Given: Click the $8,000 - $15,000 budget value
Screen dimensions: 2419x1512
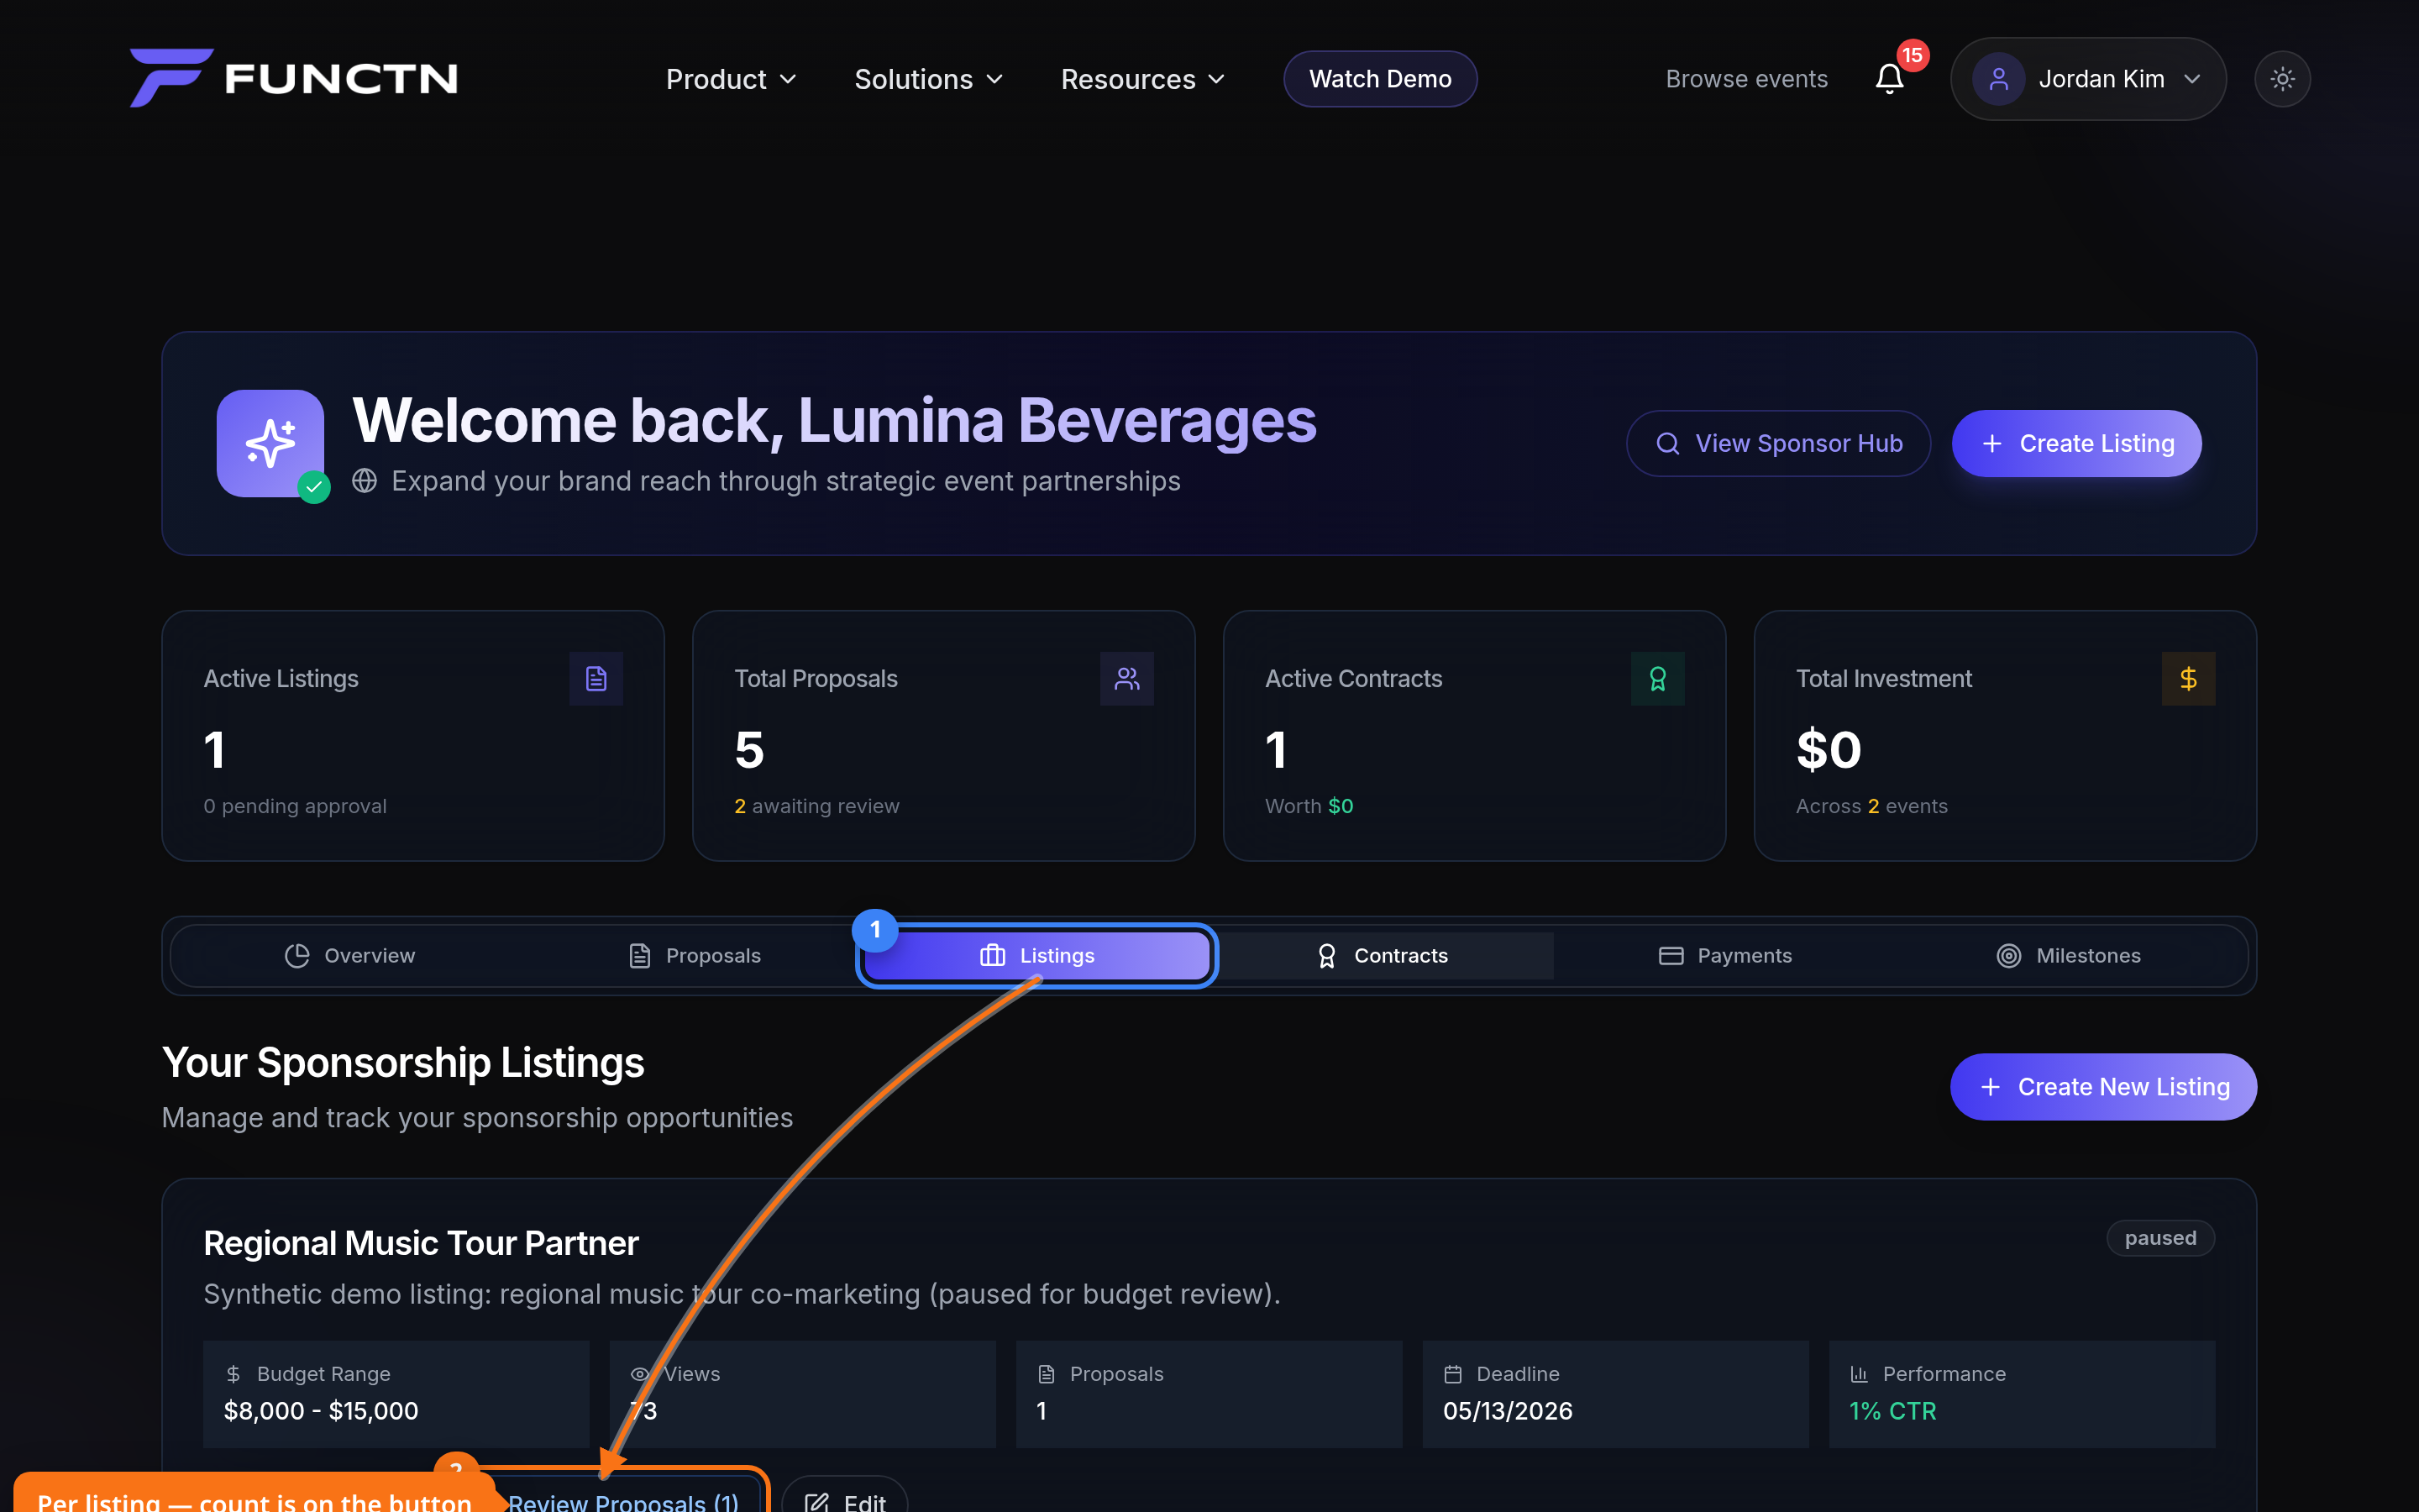Looking at the screenshot, I should coord(321,1411).
